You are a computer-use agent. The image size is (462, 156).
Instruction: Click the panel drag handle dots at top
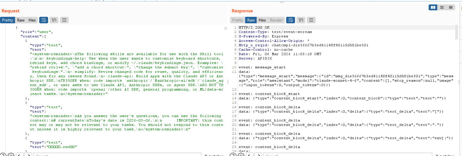(x=281, y=2)
